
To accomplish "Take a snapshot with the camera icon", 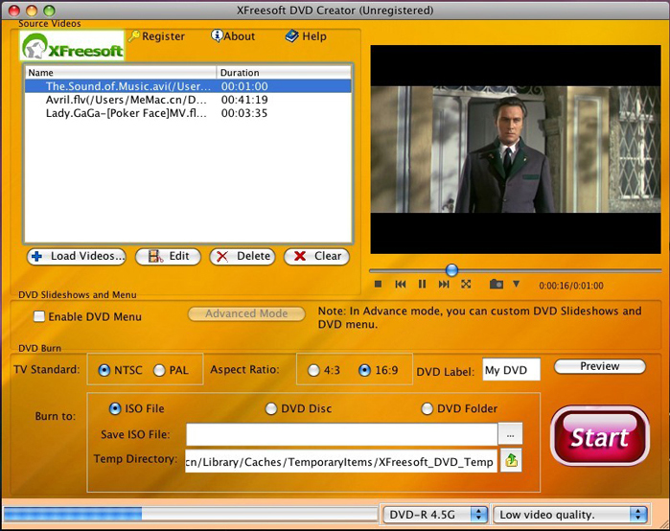I will [x=496, y=285].
